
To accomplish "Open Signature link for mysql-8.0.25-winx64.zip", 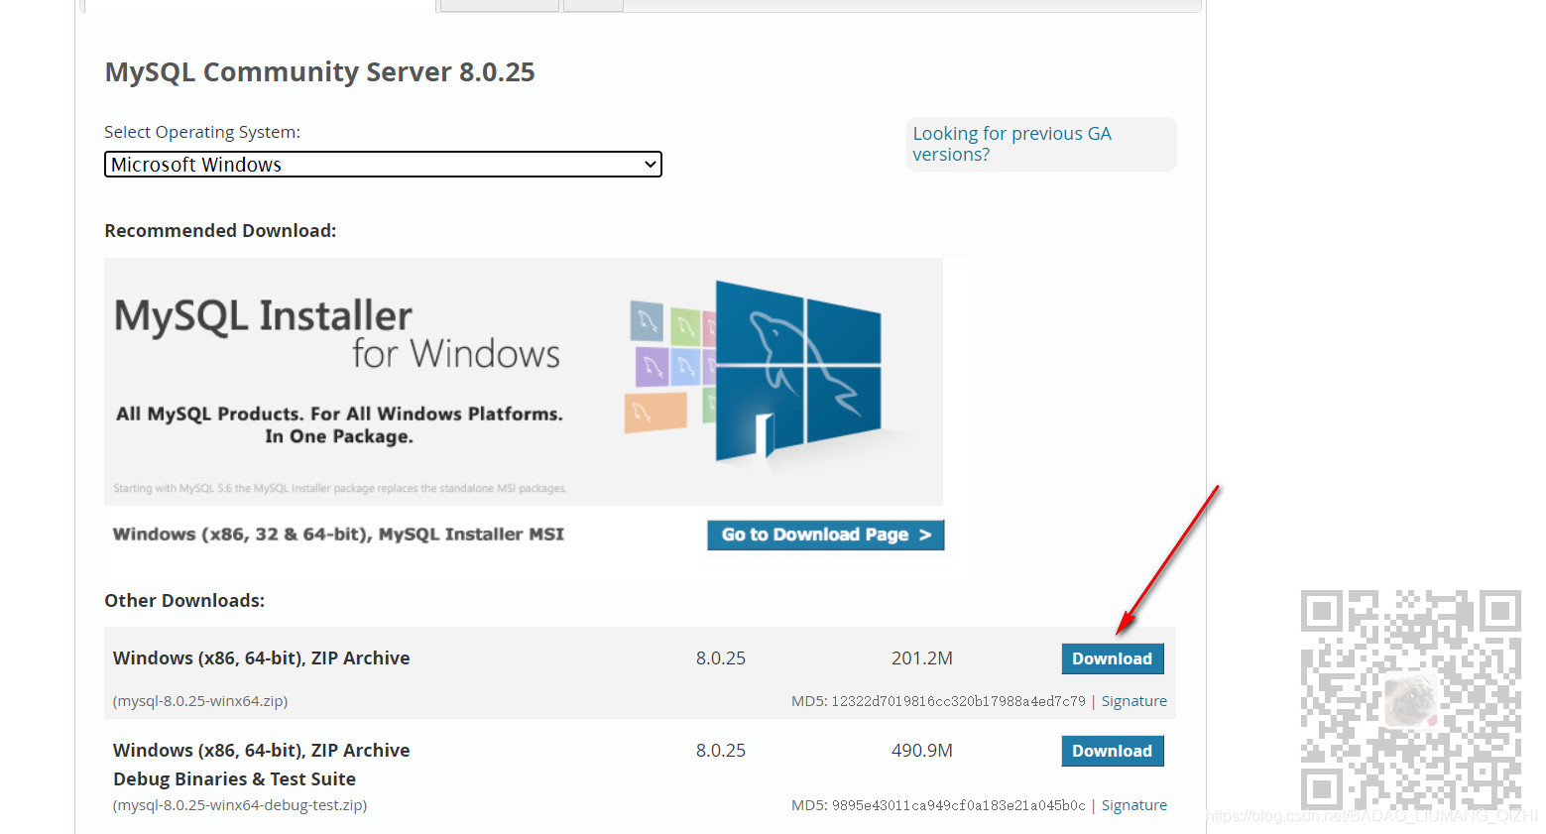I will click(x=1133, y=701).
